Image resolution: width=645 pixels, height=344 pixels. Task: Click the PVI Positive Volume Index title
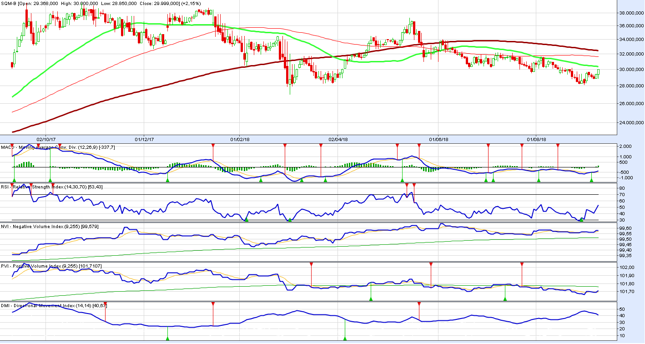[x=51, y=265]
